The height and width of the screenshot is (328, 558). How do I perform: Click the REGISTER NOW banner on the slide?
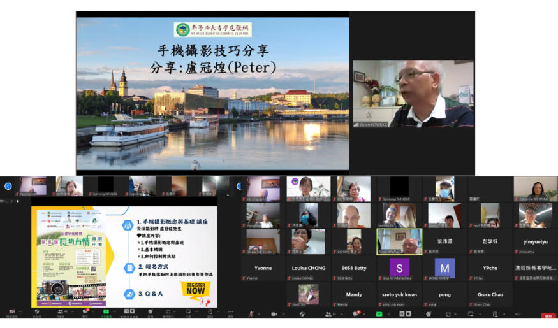[195, 288]
